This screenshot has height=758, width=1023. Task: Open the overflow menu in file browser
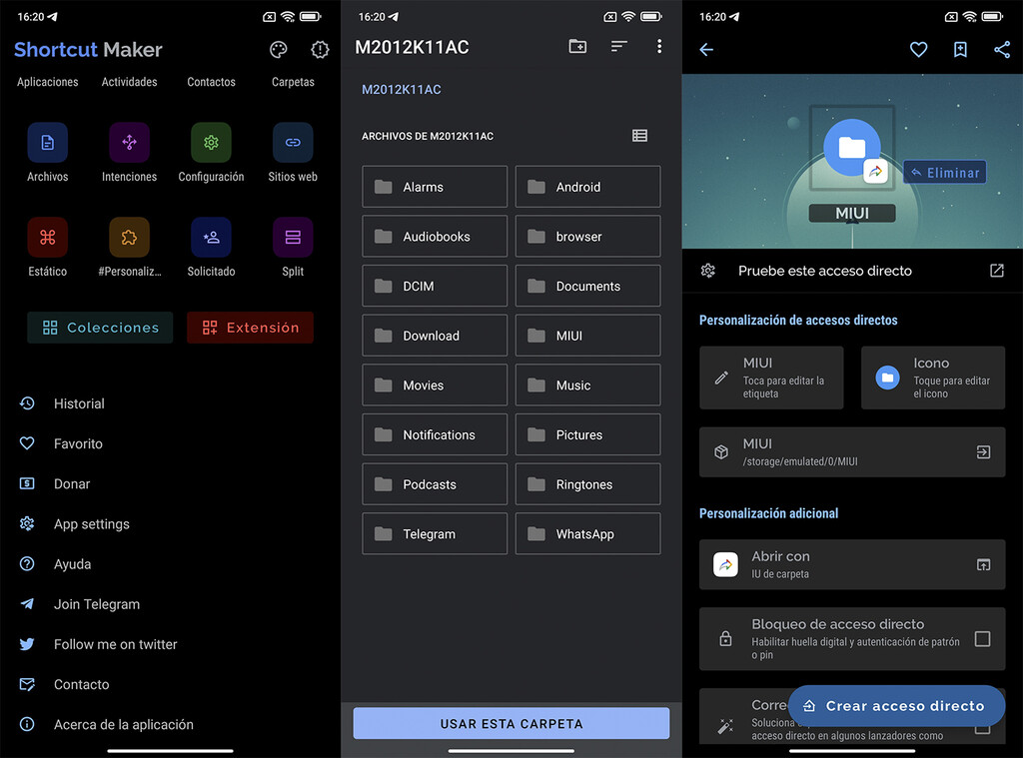pyautogui.click(x=659, y=46)
